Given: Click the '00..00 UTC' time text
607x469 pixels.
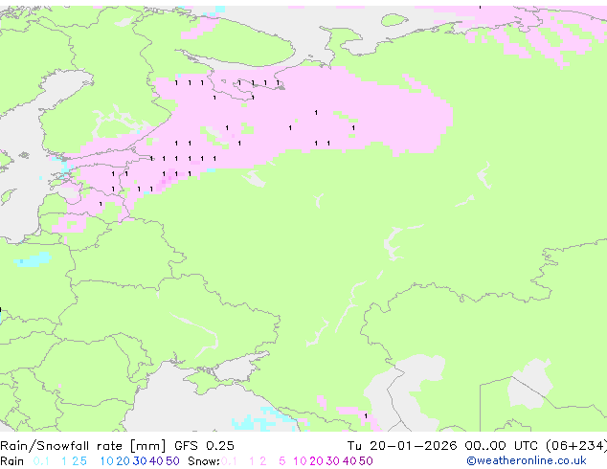Looking at the screenshot, I should pos(502,446).
